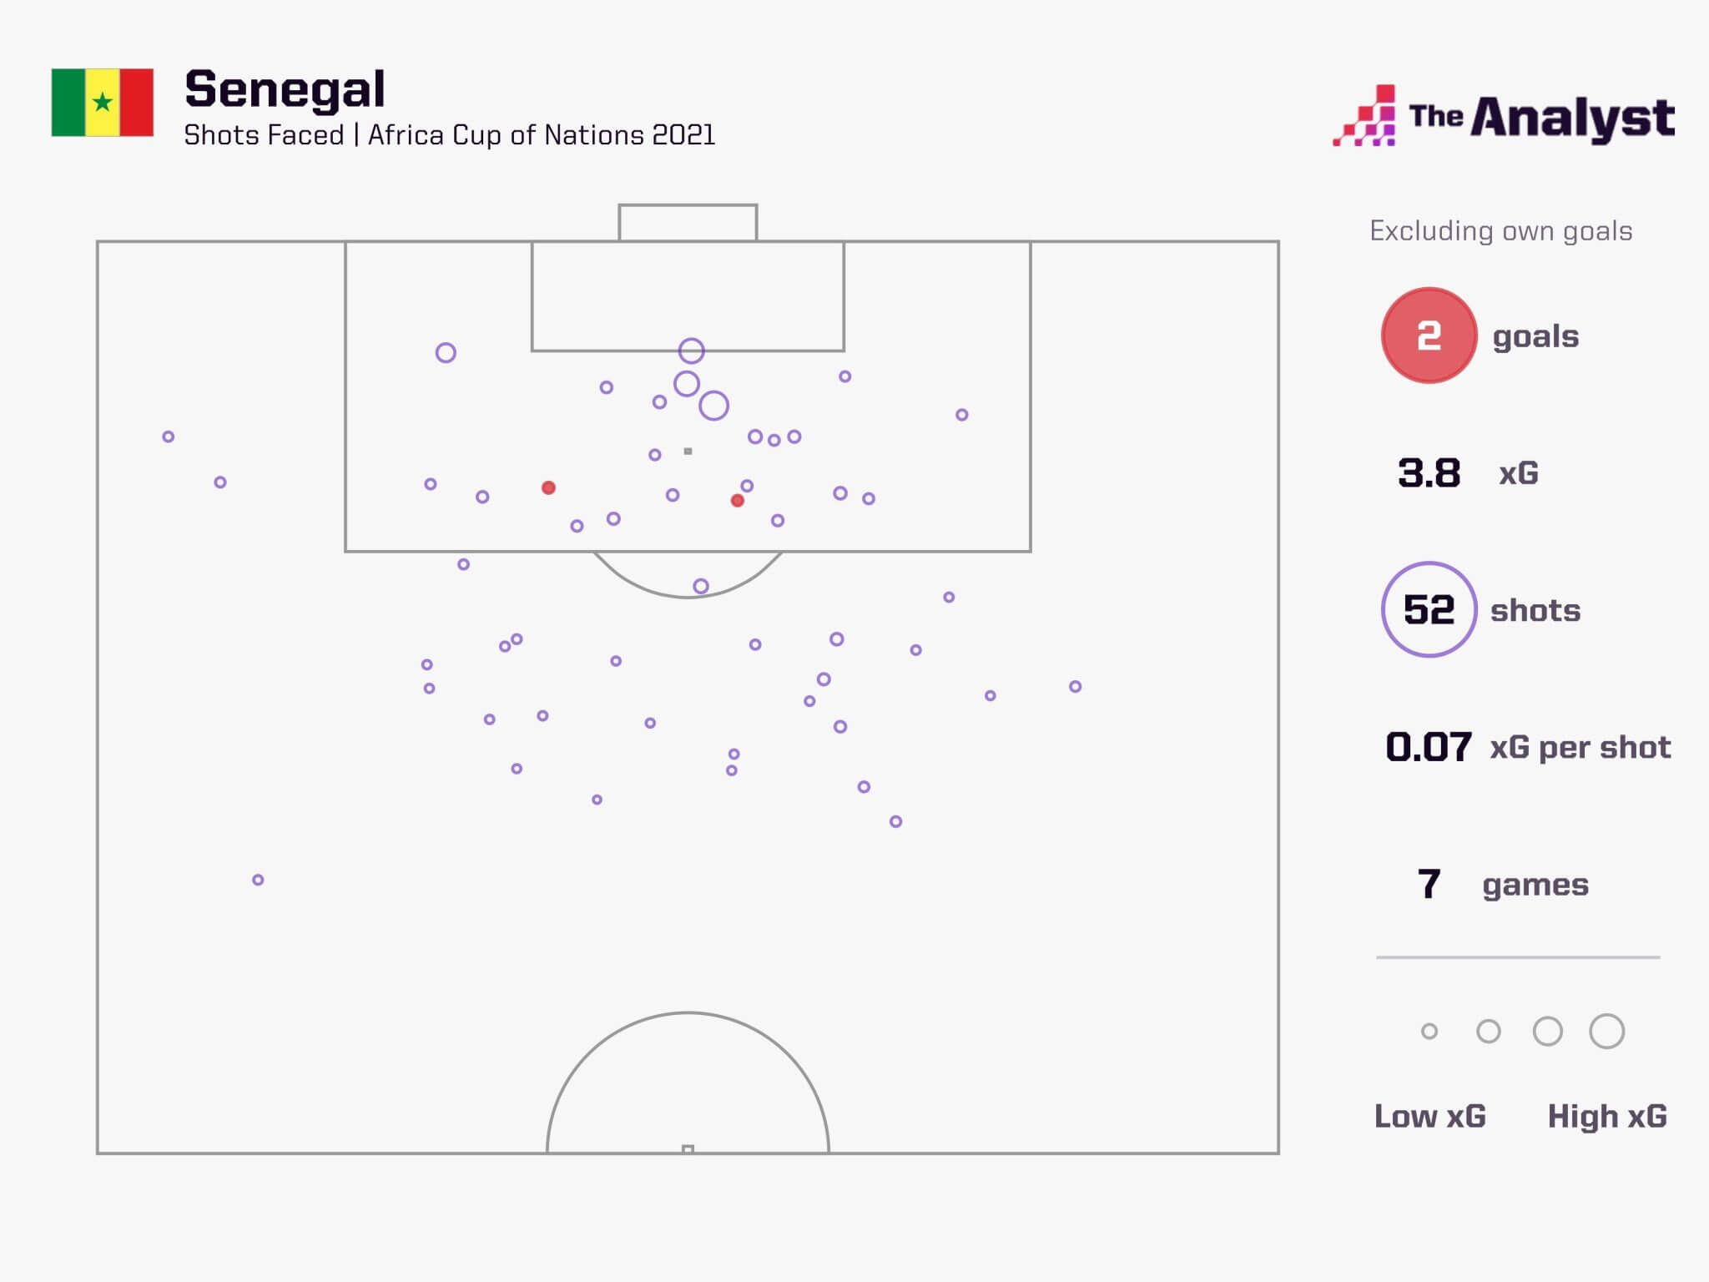Click the centre spot on the halfway line

point(688,1149)
